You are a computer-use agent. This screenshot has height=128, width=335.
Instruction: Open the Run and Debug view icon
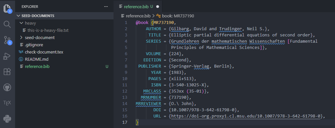(7, 56)
